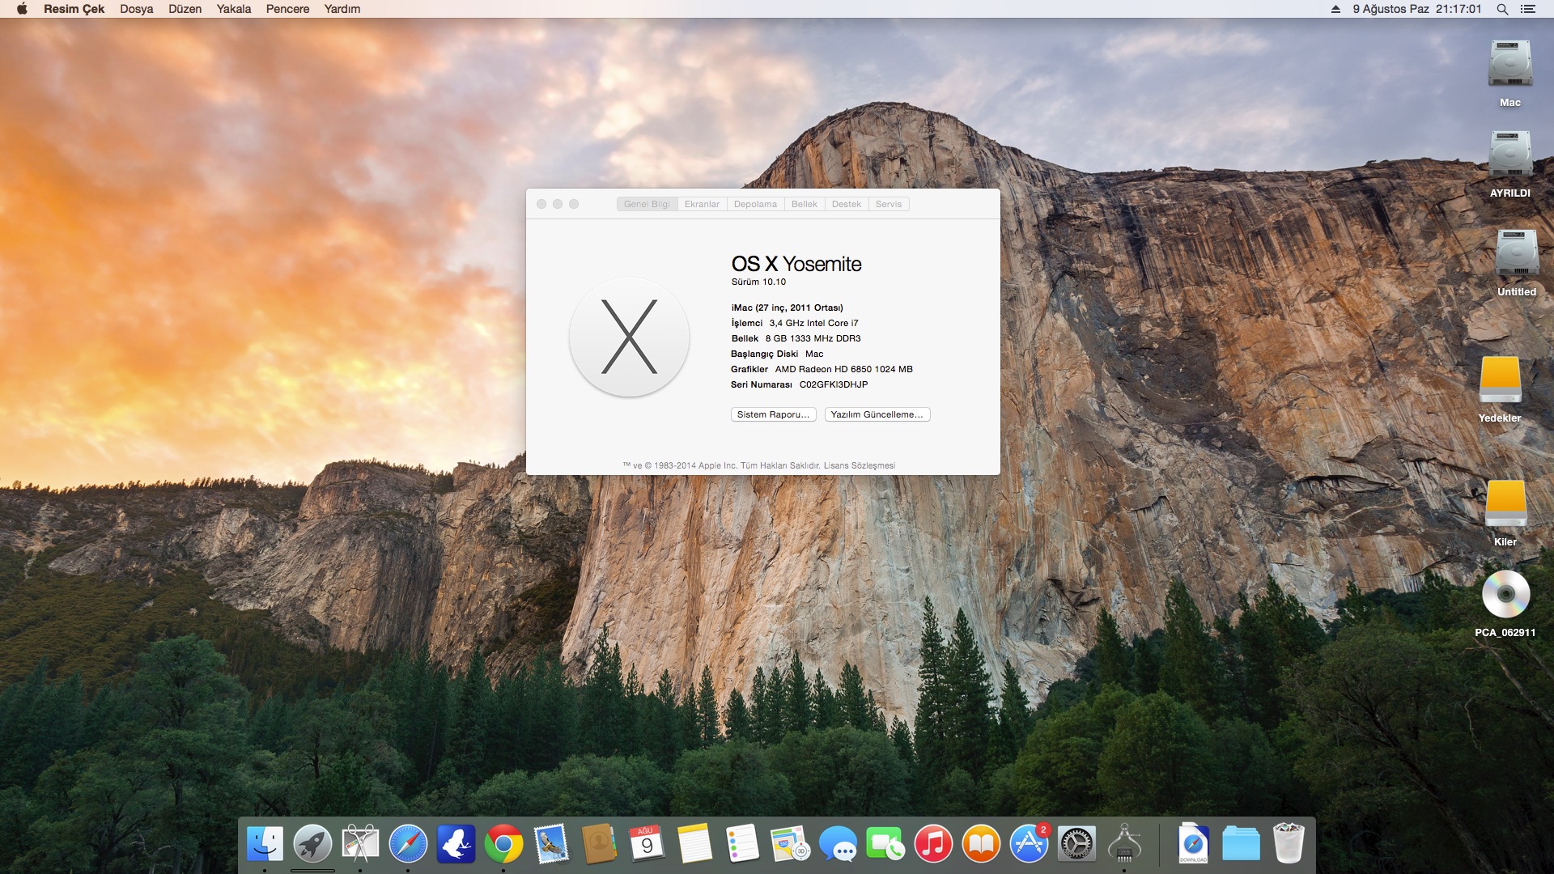Viewport: 1554px width, 874px height.
Task: Open FaceTime in the Dock
Action: pos(885,844)
